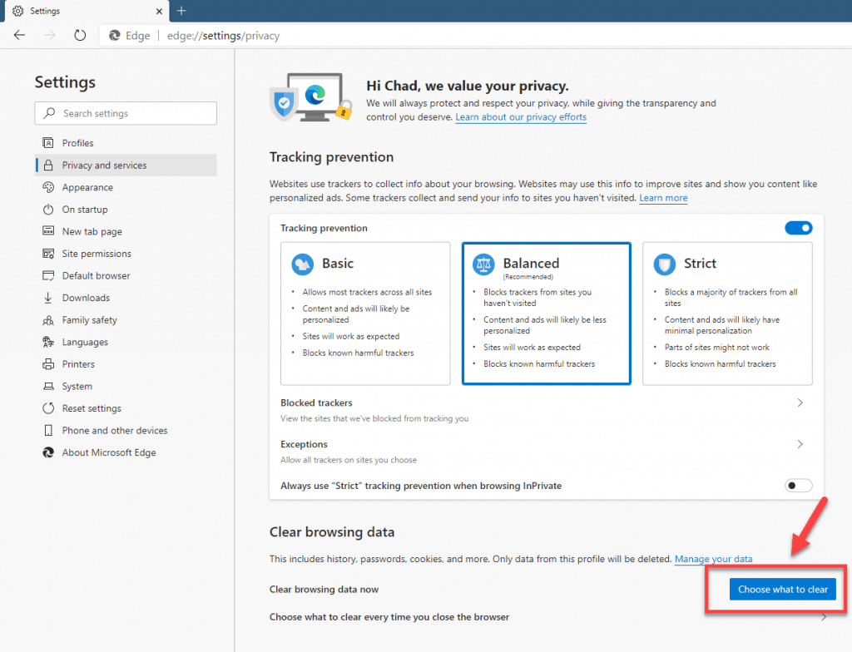Enable Strict tracking prevention for InPrivate browsing
The width and height of the screenshot is (852, 652).
click(x=798, y=485)
